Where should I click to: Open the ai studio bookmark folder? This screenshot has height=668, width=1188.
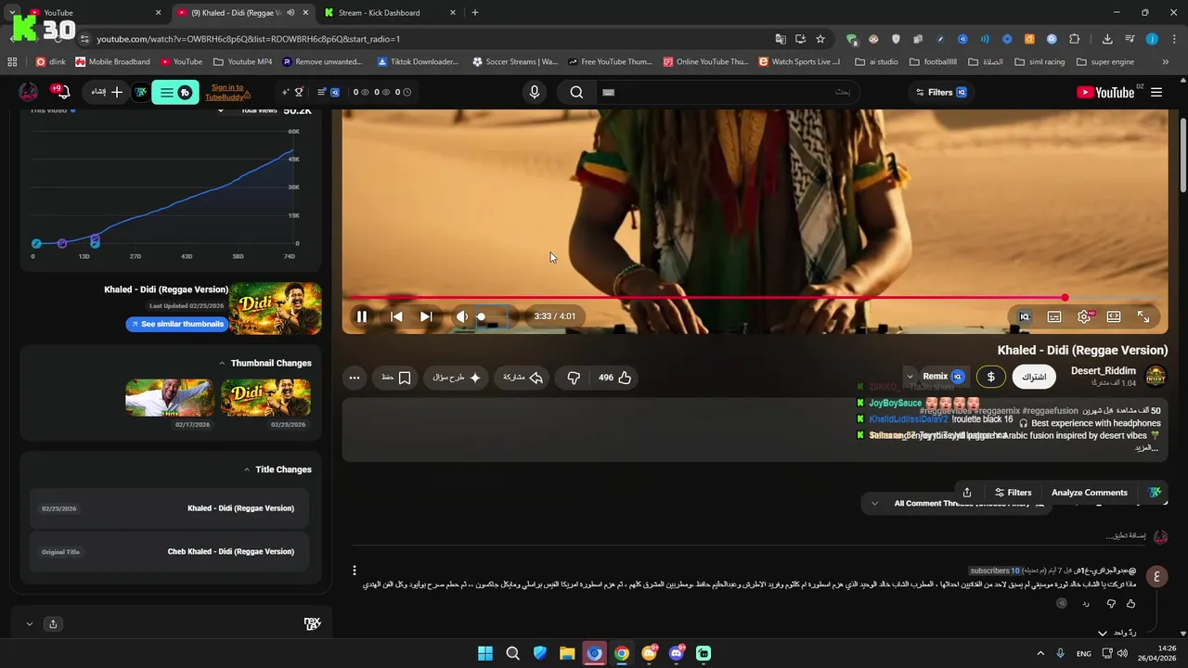(x=876, y=62)
